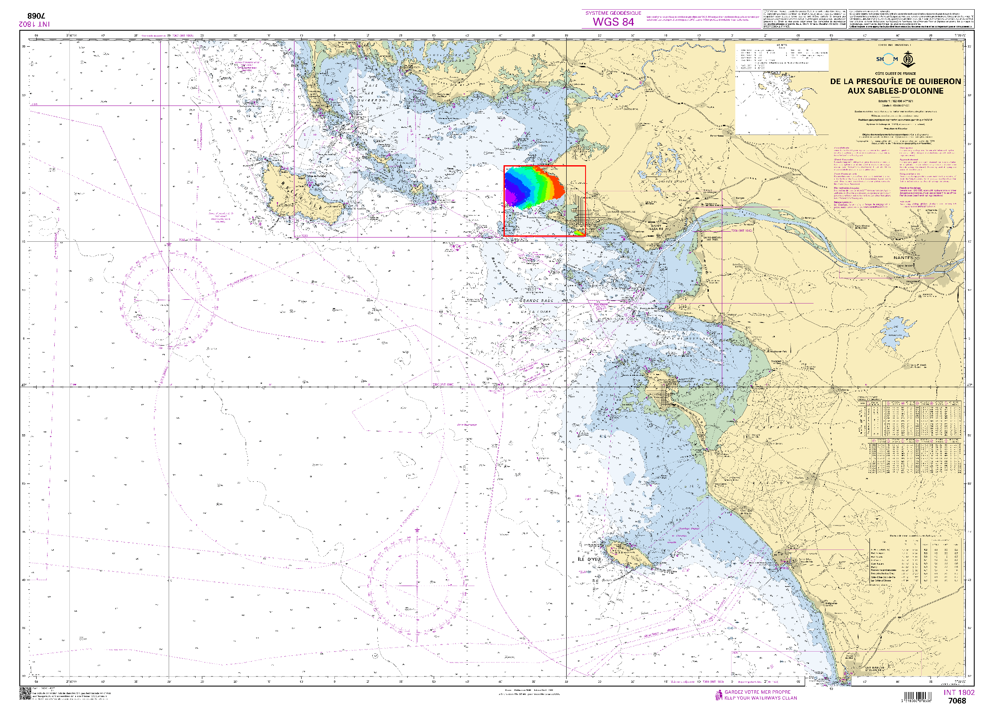This screenshot has height=713, width=994.
Task: Click the upper-left magenta compass rose
Action: (x=169, y=300)
